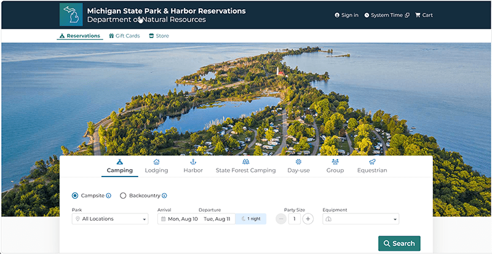Switch to the Group tab
492x254 pixels.
coord(335,167)
